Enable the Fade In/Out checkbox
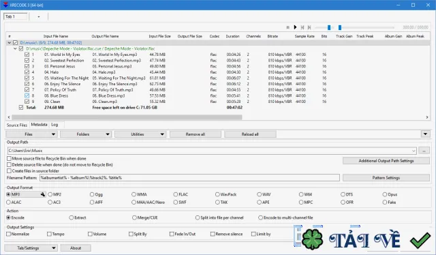This screenshot has width=436, height=255. click(172, 234)
